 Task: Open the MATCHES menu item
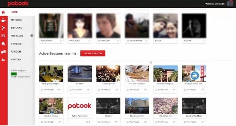pos(16,20)
